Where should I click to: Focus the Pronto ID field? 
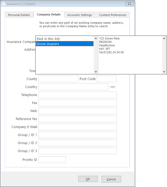coord(52,160)
